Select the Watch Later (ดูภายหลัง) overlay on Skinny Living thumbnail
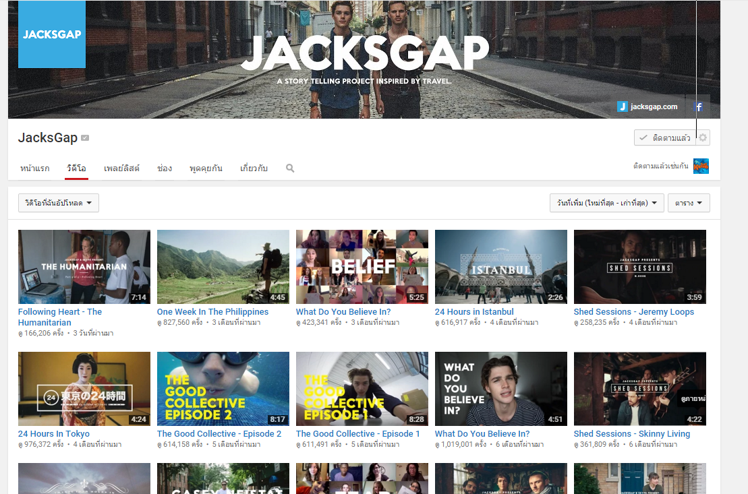 tap(692, 398)
